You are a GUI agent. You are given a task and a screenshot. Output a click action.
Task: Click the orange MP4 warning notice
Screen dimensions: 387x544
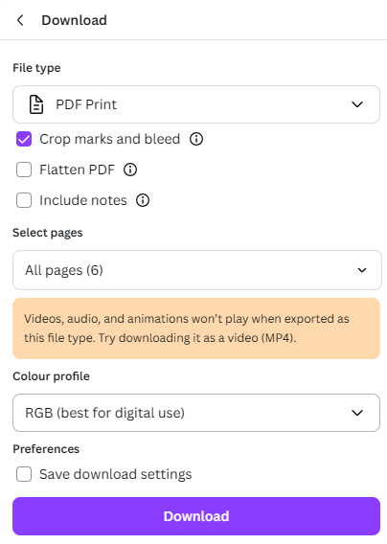coord(196,329)
